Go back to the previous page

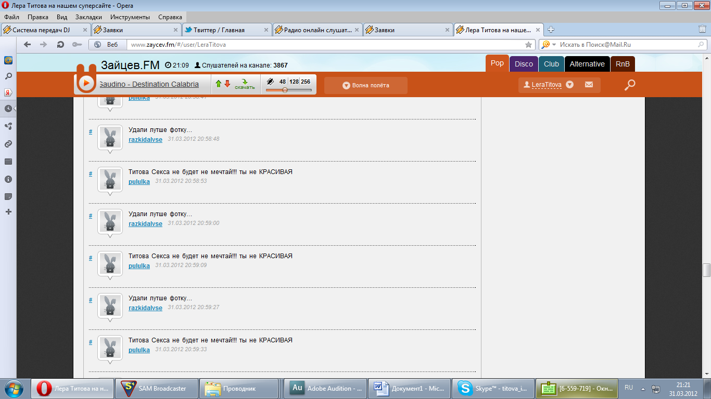(28, 45)
